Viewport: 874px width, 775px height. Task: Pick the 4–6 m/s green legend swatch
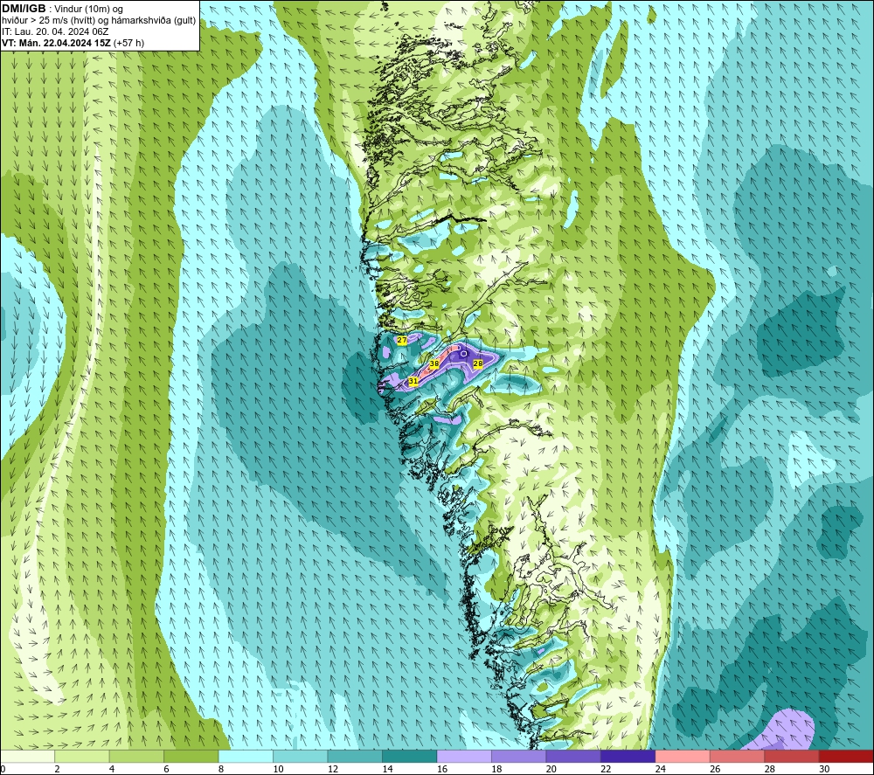(x=136, y=756)
